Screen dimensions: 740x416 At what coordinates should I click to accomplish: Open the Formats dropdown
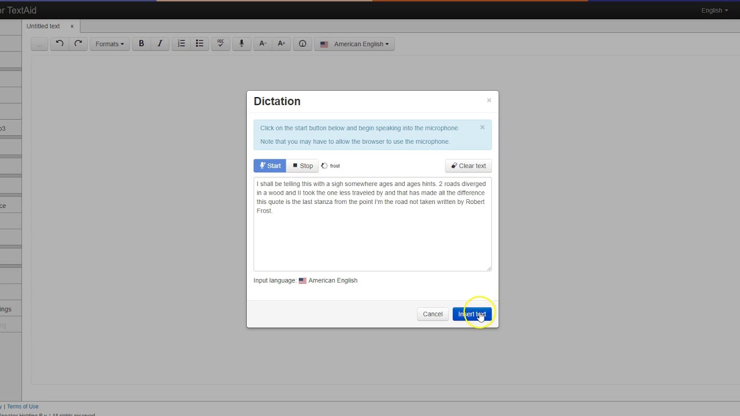pos(110,44)
